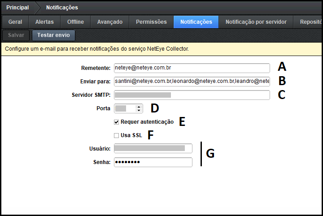Focus the Remetente email field
323x216 pixels.
pyautogui.click(x=192, y=68)
